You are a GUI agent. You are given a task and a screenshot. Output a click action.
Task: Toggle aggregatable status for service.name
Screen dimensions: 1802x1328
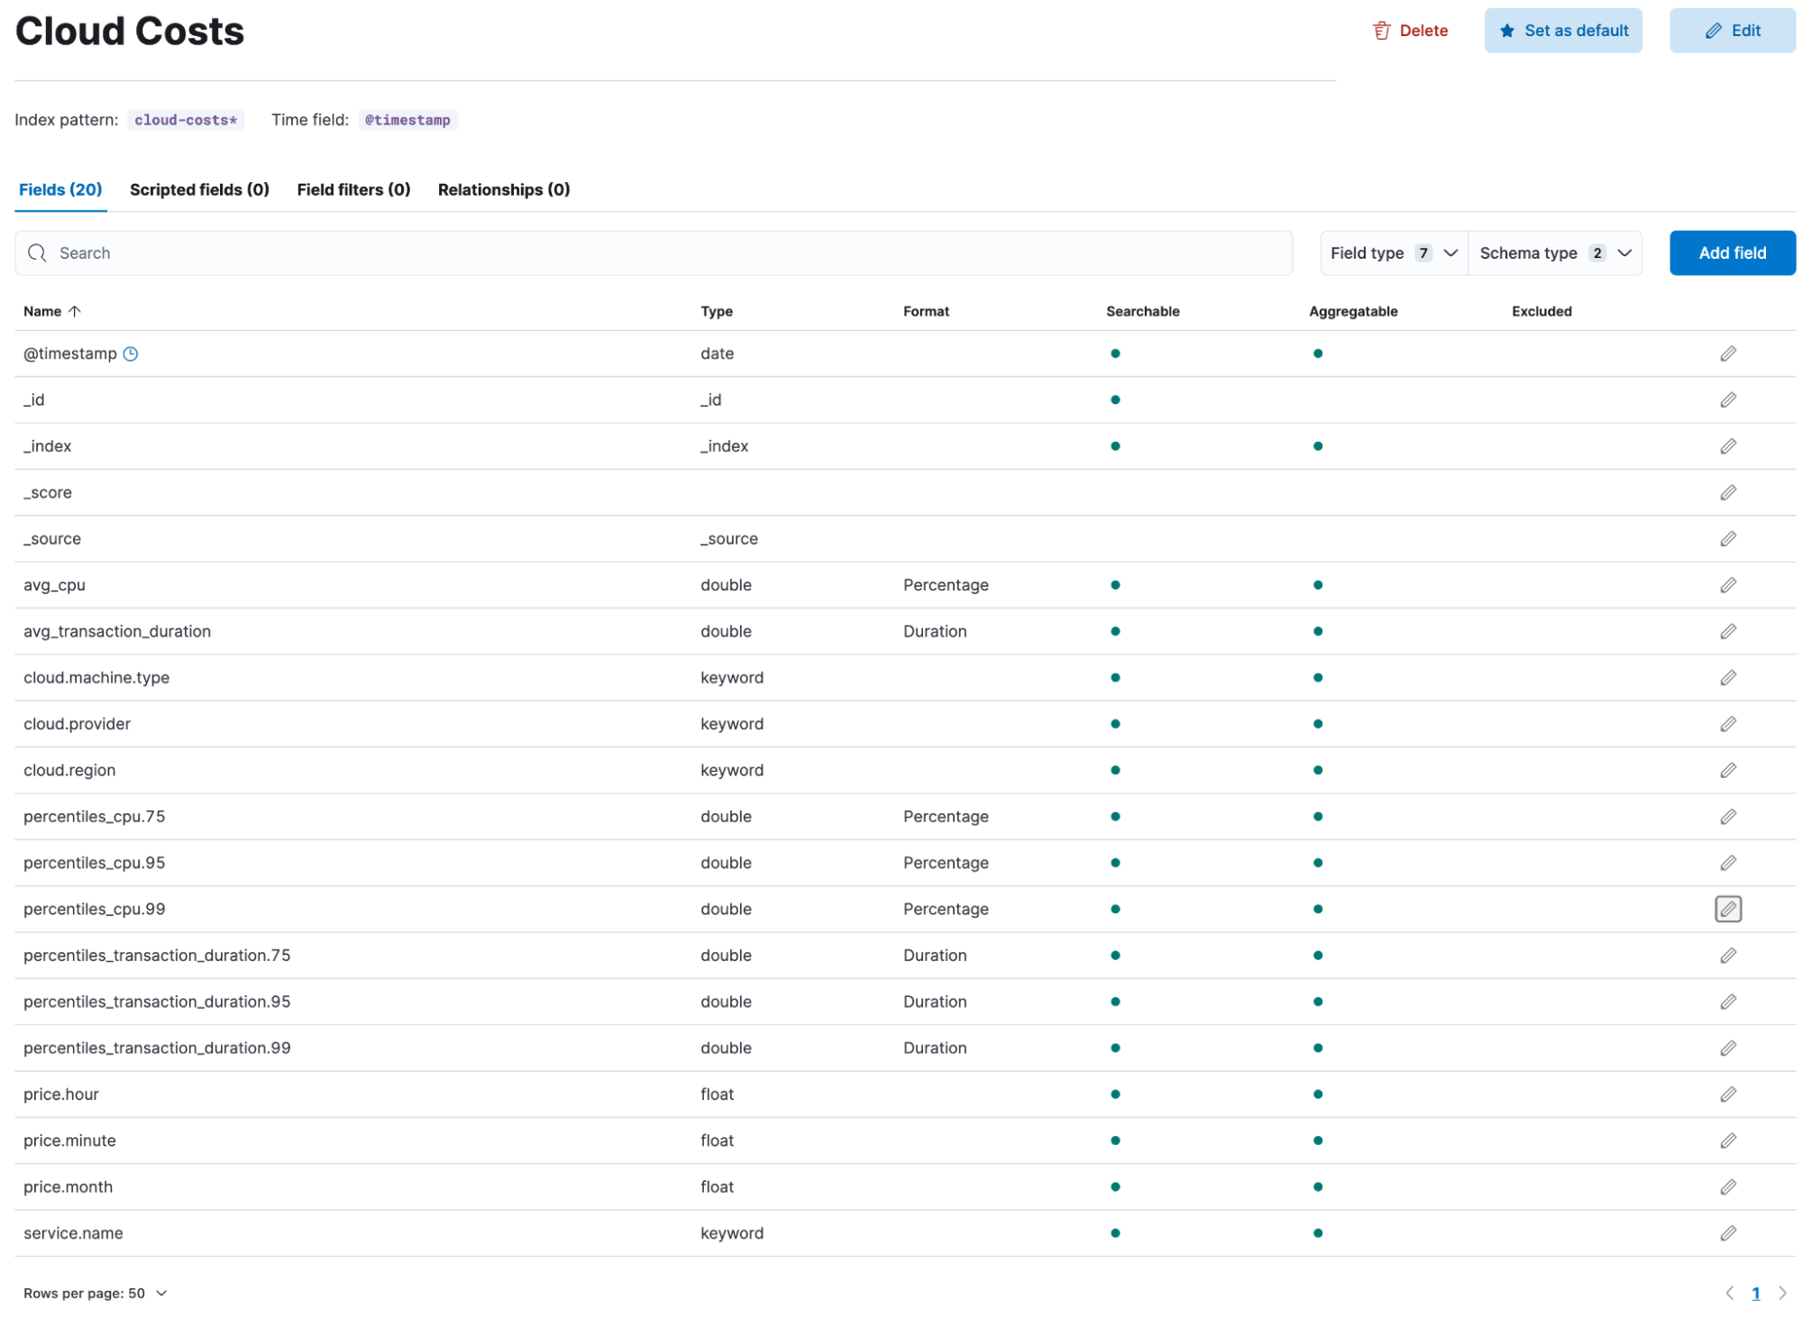click(1315, 1232)
